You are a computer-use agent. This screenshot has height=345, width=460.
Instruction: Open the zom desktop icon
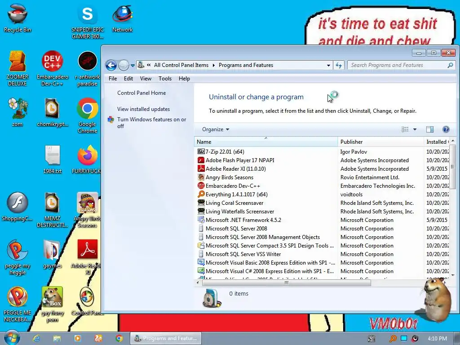18,112
